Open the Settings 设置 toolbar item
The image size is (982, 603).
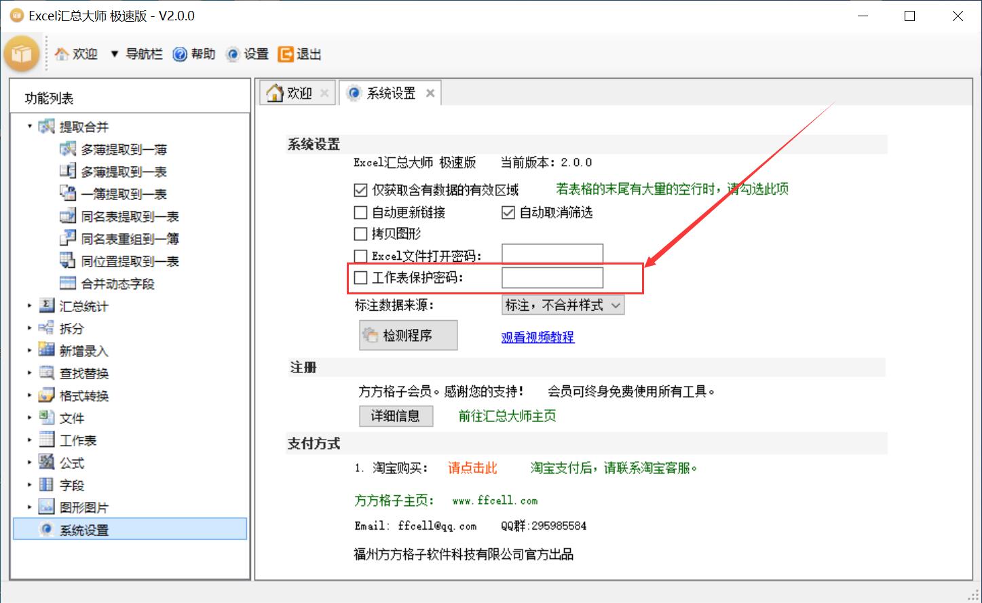click(248, 54)
